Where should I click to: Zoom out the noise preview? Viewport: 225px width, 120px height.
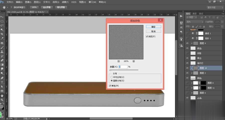[x=118, y=61]
